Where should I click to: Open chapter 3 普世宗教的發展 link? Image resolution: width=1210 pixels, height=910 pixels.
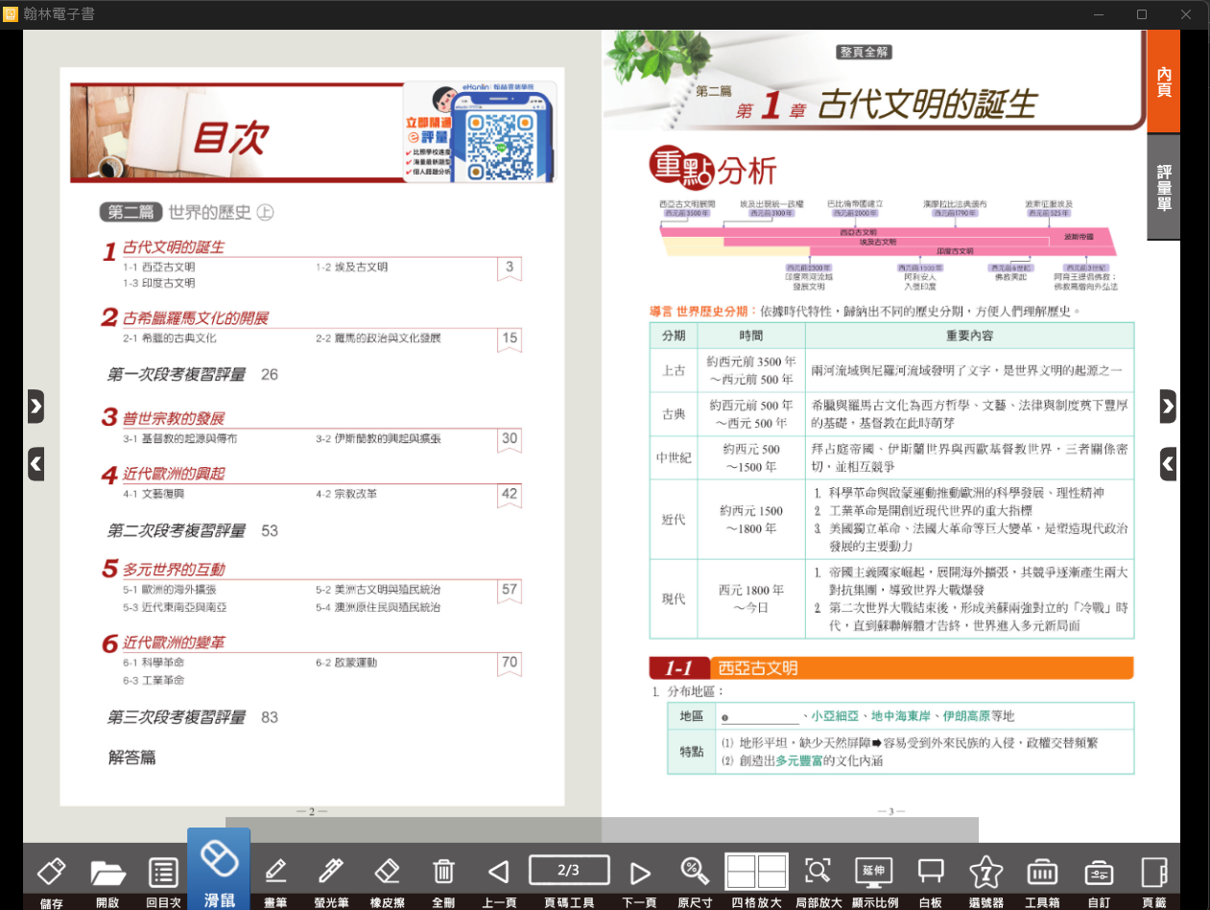173,419
